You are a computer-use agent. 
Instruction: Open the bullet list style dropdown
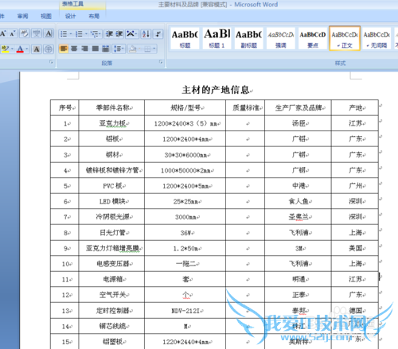coord(71,34)
